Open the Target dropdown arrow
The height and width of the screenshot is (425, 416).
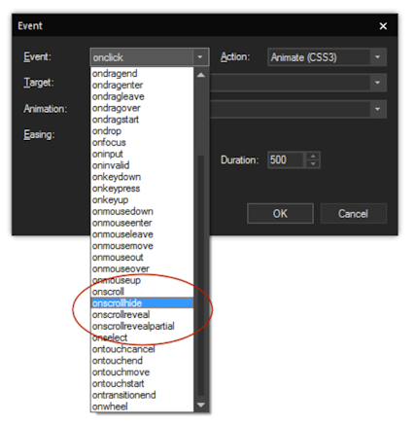pos(377,83)
